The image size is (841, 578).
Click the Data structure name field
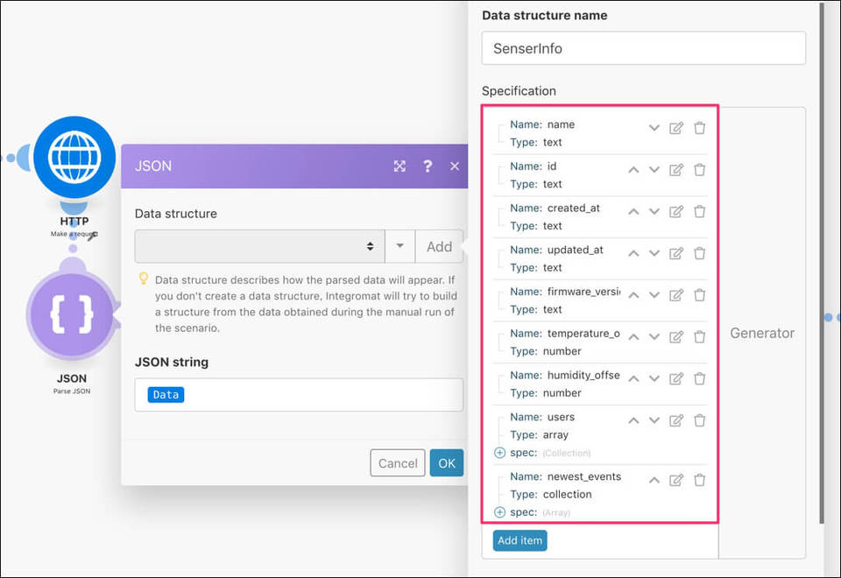[x=643, y=48]
